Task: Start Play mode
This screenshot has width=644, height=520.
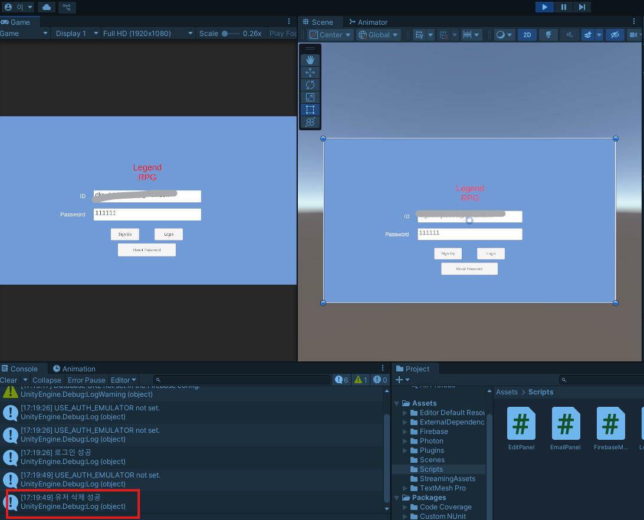Action: 544,7
